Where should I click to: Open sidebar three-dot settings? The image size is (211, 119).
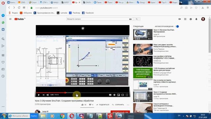(x=3, y=106)
